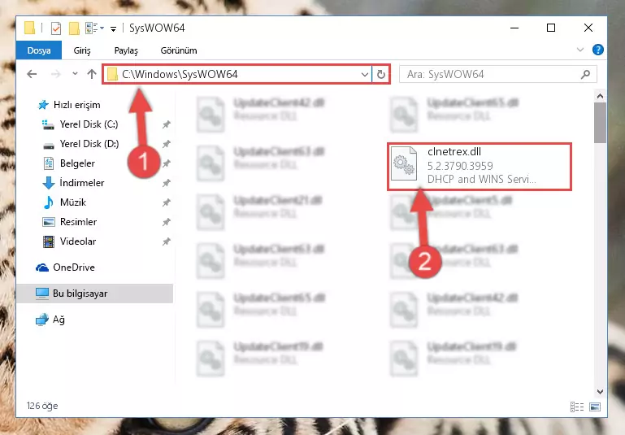Click the pin icon next to Yerel Disk (C:)
The width and height of the screenshot is (625, 435).
[x=167, y=124]
